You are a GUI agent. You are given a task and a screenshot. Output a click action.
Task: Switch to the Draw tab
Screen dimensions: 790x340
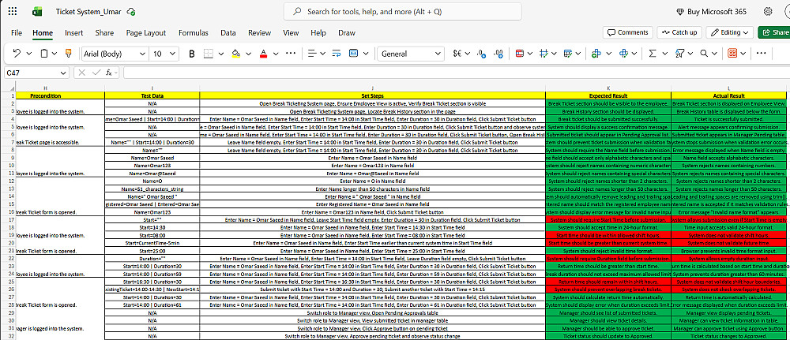click(x=347, y=32)
